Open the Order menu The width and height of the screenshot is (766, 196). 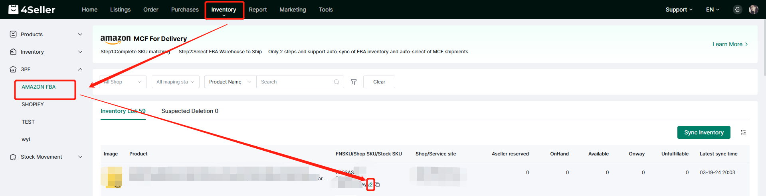[x=151, y=10]
